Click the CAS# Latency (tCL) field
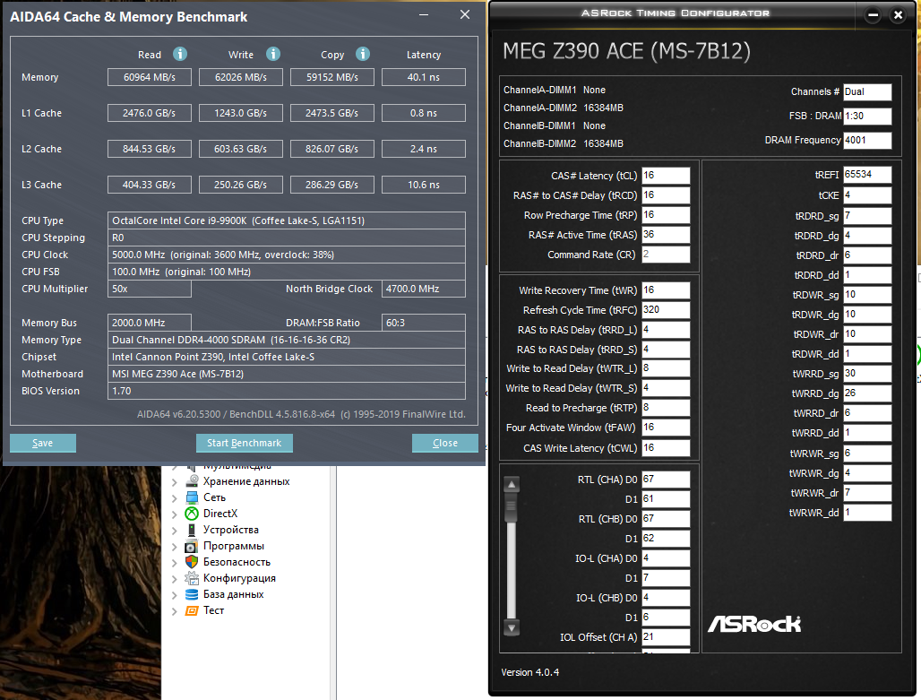The width and height of the screenshot is (921, 700). [666, 175]
